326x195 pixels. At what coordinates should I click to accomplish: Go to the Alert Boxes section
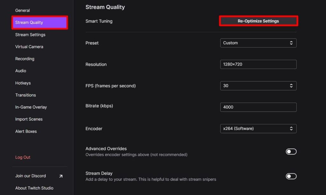[x=26, y=131]
